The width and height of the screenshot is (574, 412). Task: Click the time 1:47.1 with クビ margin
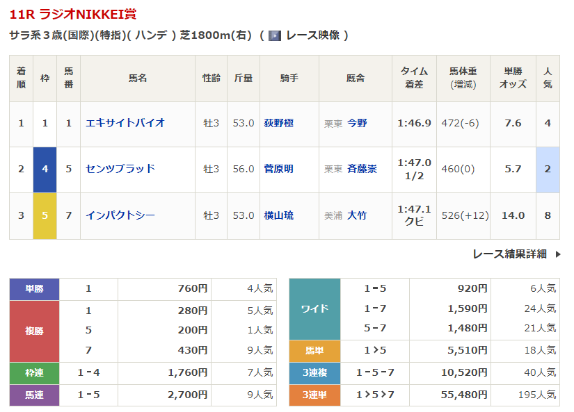[414, 215]
